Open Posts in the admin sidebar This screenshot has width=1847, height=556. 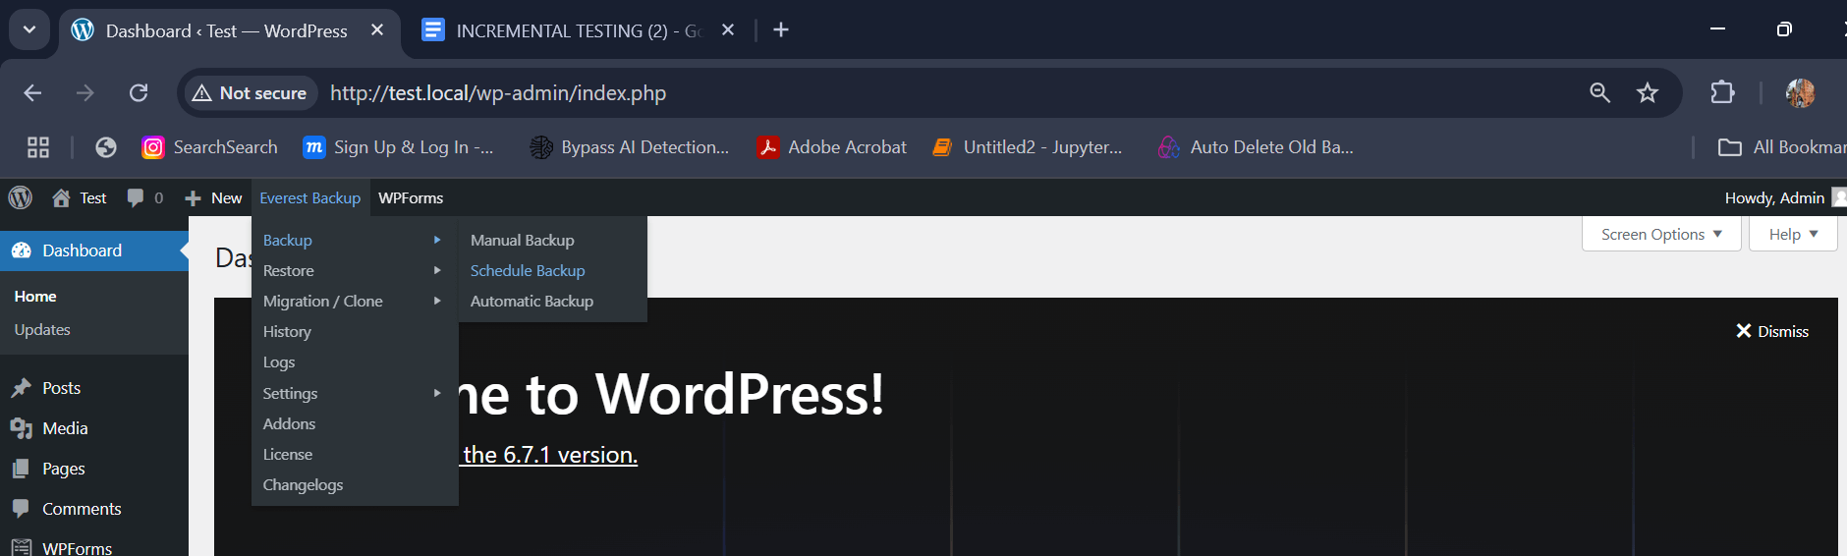pos(61,388)
